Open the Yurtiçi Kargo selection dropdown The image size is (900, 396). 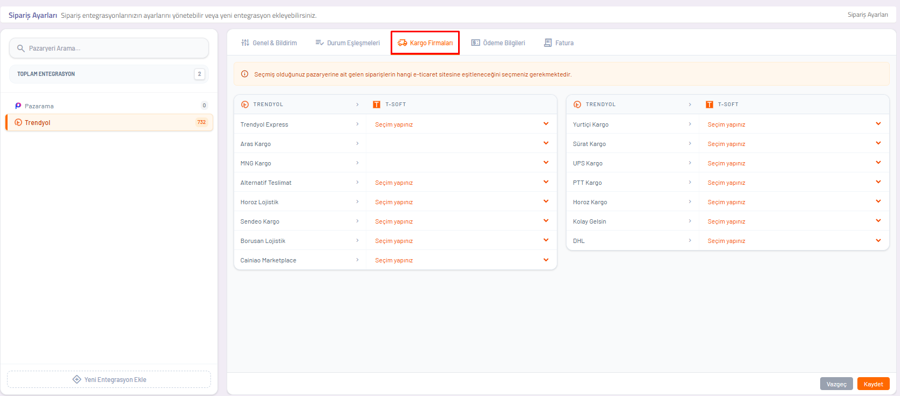794,124
